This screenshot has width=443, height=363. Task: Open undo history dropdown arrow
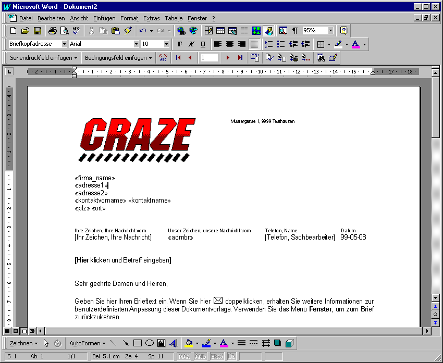[151, 31]
